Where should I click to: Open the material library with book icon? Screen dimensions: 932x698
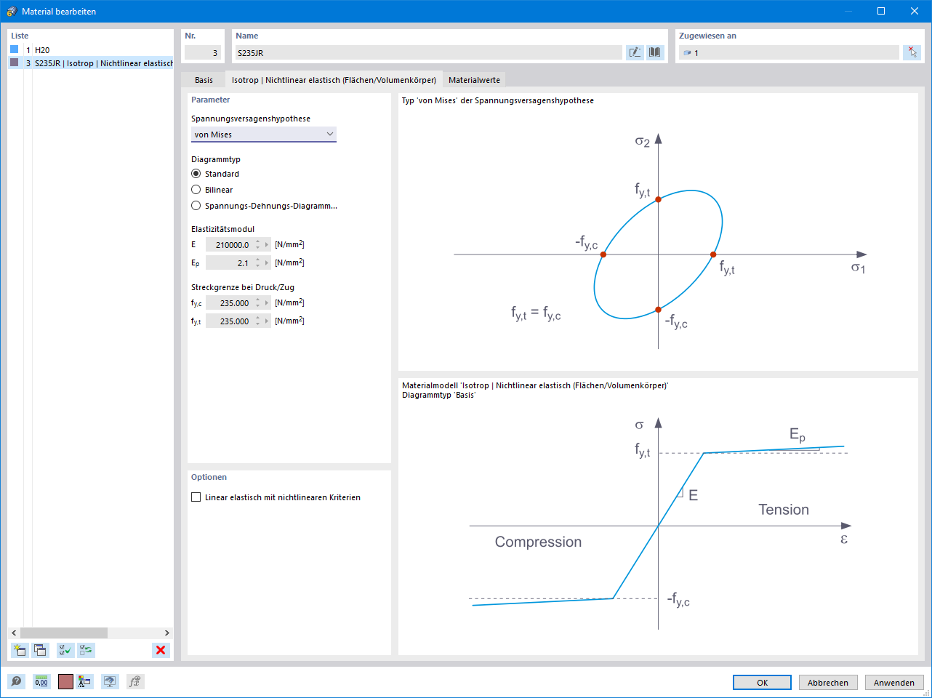click(654, 52)
